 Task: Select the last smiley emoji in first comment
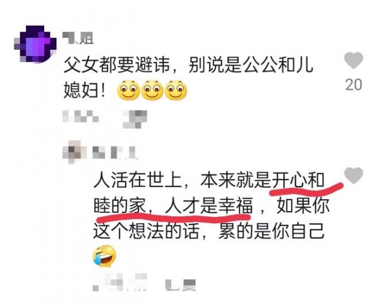click(x=176, y=90)
